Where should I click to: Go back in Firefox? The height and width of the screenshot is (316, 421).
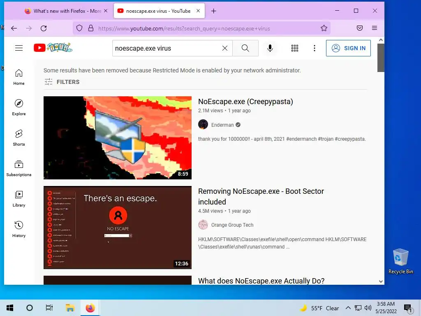click(14, 28)
